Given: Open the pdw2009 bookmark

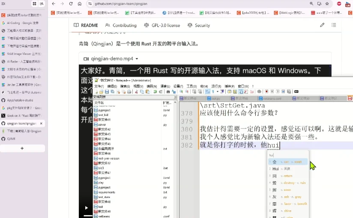Looking at the screenshot, I should point(253,13).
